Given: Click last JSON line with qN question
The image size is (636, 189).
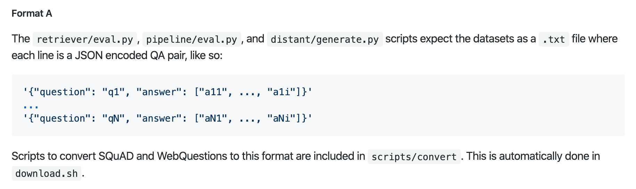Looking at the screenshot, I should (x=168, y=118).
